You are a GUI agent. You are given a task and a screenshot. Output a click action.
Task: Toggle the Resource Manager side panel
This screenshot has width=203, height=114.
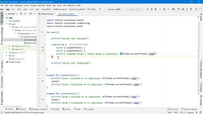coord(2,35)
